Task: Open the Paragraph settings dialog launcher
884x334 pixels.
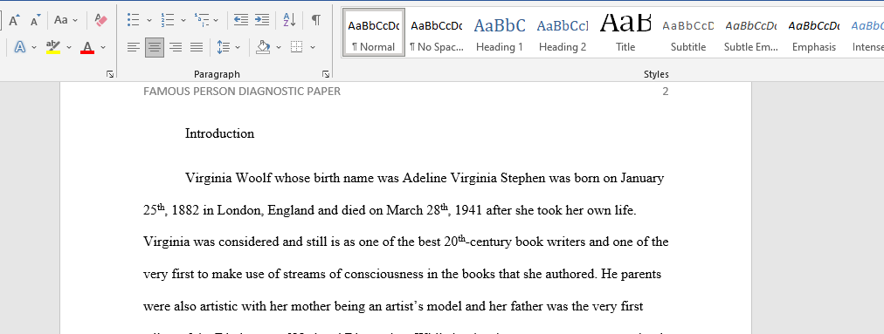Action: point(326,74)
